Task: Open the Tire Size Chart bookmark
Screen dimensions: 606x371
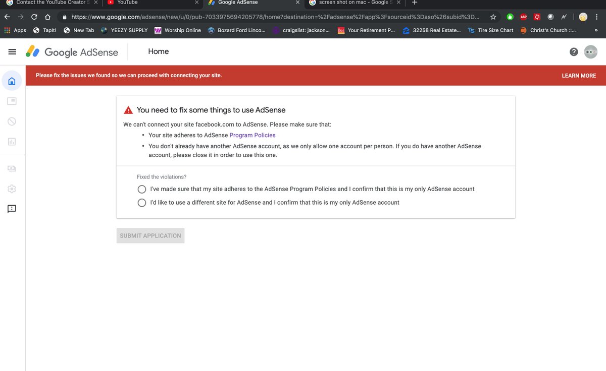Action: [490, 30]
